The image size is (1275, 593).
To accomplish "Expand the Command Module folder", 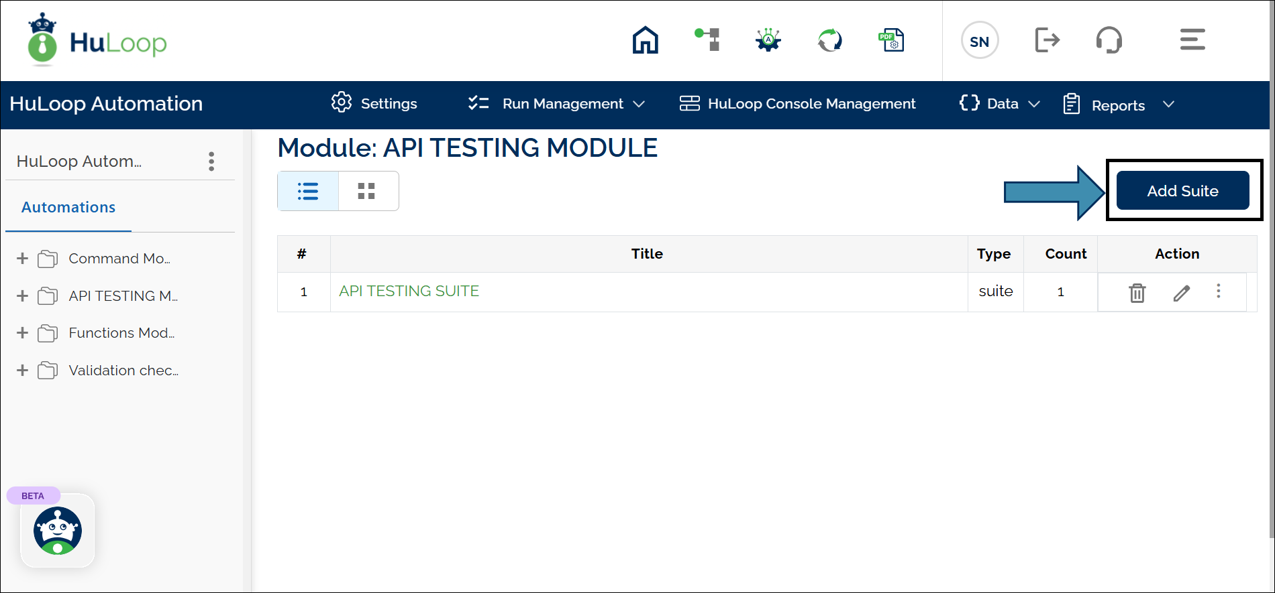I will click(x=22, y=259).
